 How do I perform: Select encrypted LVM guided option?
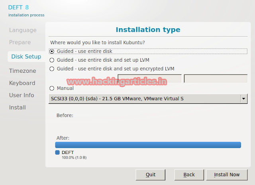(52, 69)
